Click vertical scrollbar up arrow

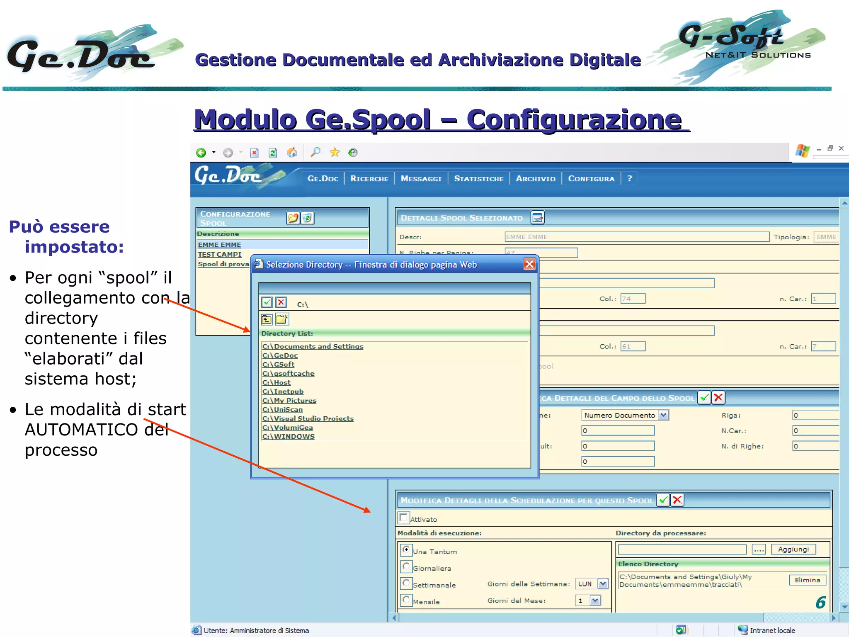click(x=844, y=203)
